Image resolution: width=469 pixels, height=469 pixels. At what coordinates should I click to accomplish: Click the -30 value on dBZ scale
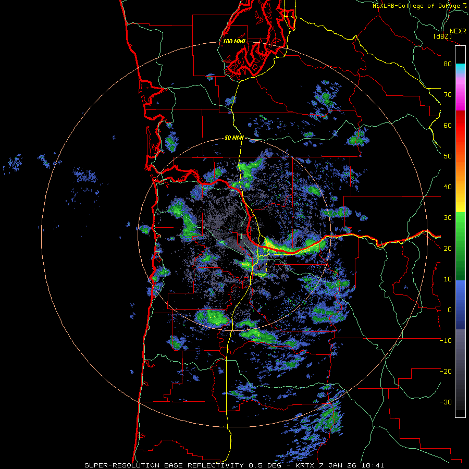tap(446, 402)
